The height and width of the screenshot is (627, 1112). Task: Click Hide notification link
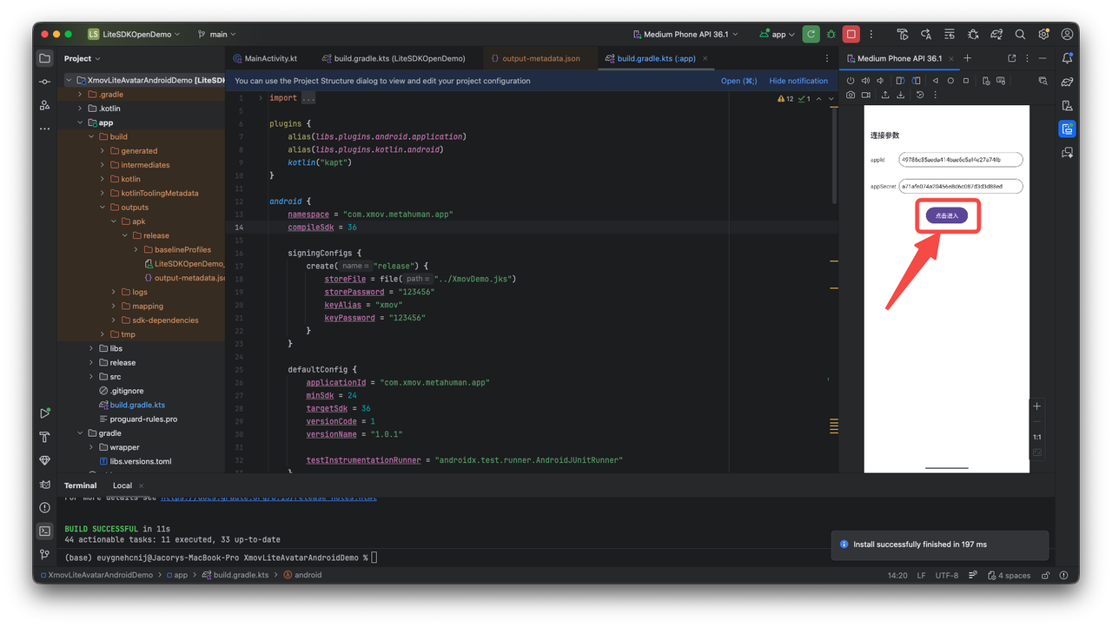tap(798, 81)
